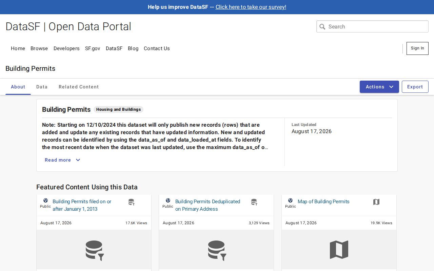This screenshot has height=271, width=434.
Task: Open large map thumbnail of Map of Building Permits
Action: tap(339, 250)
